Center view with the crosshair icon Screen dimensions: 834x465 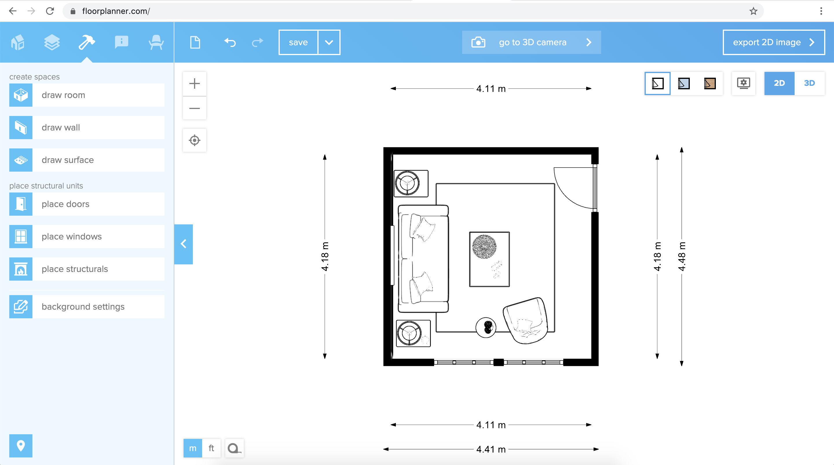click(x=194, y=140)
